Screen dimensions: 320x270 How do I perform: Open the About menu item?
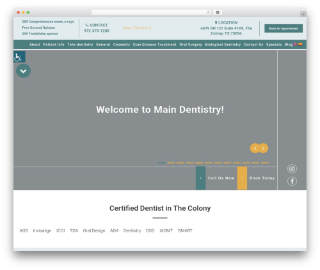tap(35, 45)
